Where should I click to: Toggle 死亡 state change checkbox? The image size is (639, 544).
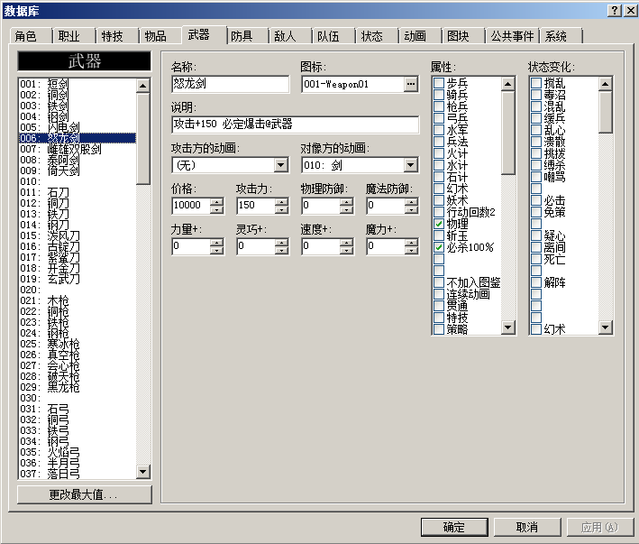coord(536,259)
